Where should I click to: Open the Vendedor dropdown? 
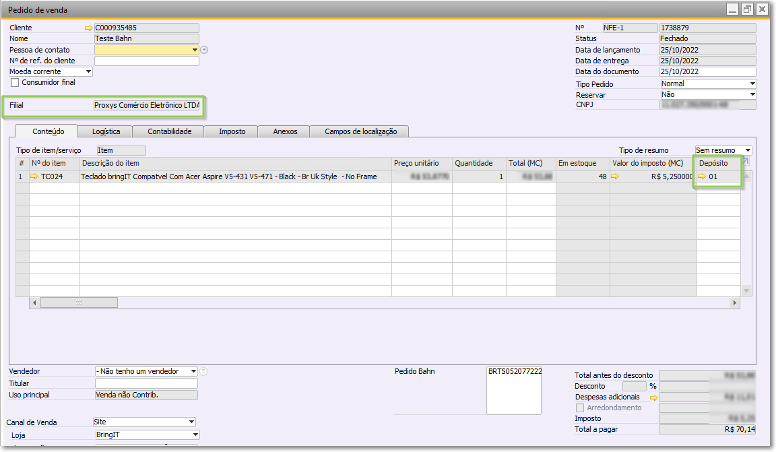pyautogui.click(x=193, y=371)
